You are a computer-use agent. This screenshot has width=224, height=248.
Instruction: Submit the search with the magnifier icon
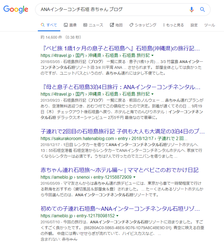[202, 10]
